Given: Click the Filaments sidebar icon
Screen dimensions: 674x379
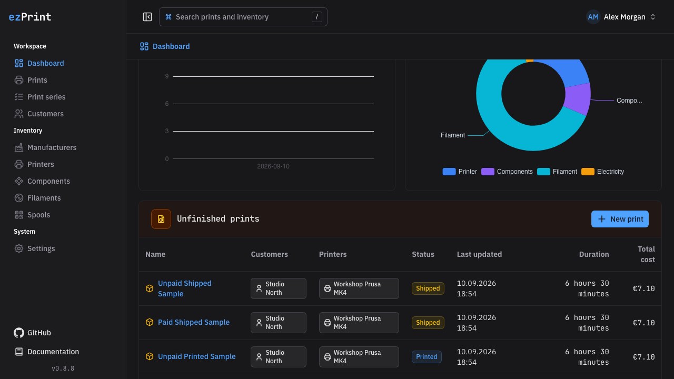Looking at the screenshot, I should point(19,198).
